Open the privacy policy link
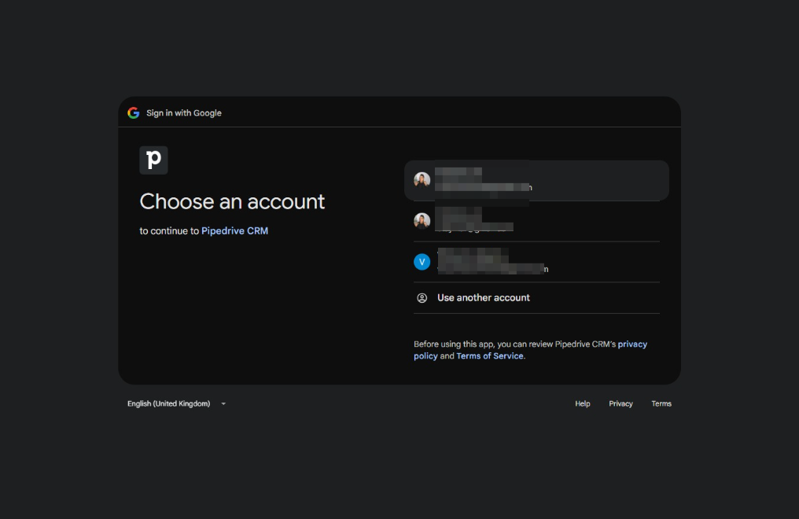Screen dimensions: 799x519 (531, 350)
